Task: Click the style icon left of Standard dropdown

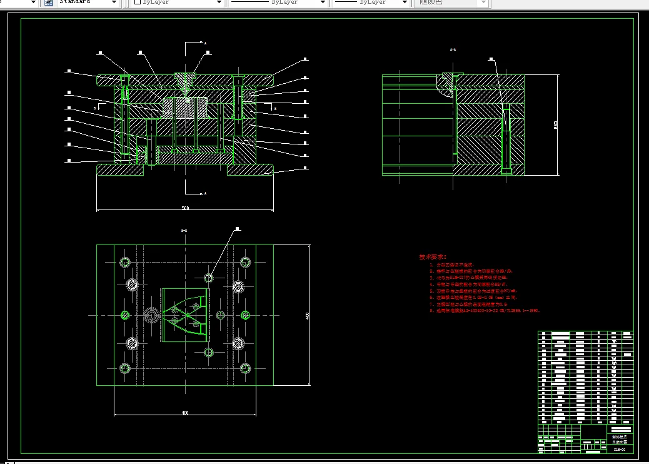Action: click(48, 3)
